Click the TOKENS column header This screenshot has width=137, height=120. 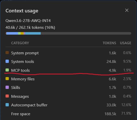(x=109, y=43)
